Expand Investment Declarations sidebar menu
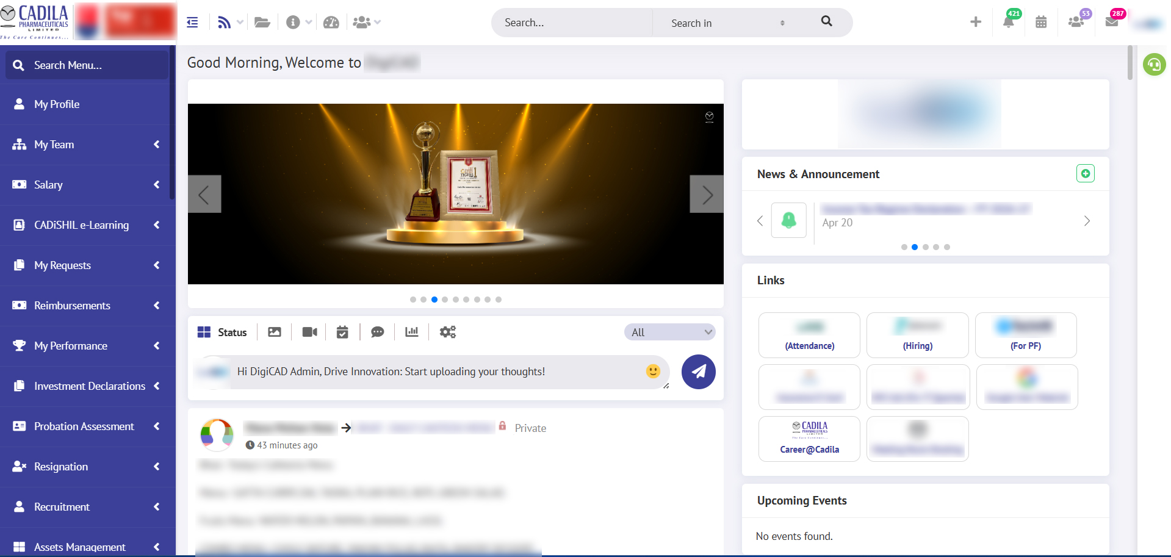Screen dimensions: 1171x557 [87, 386]
